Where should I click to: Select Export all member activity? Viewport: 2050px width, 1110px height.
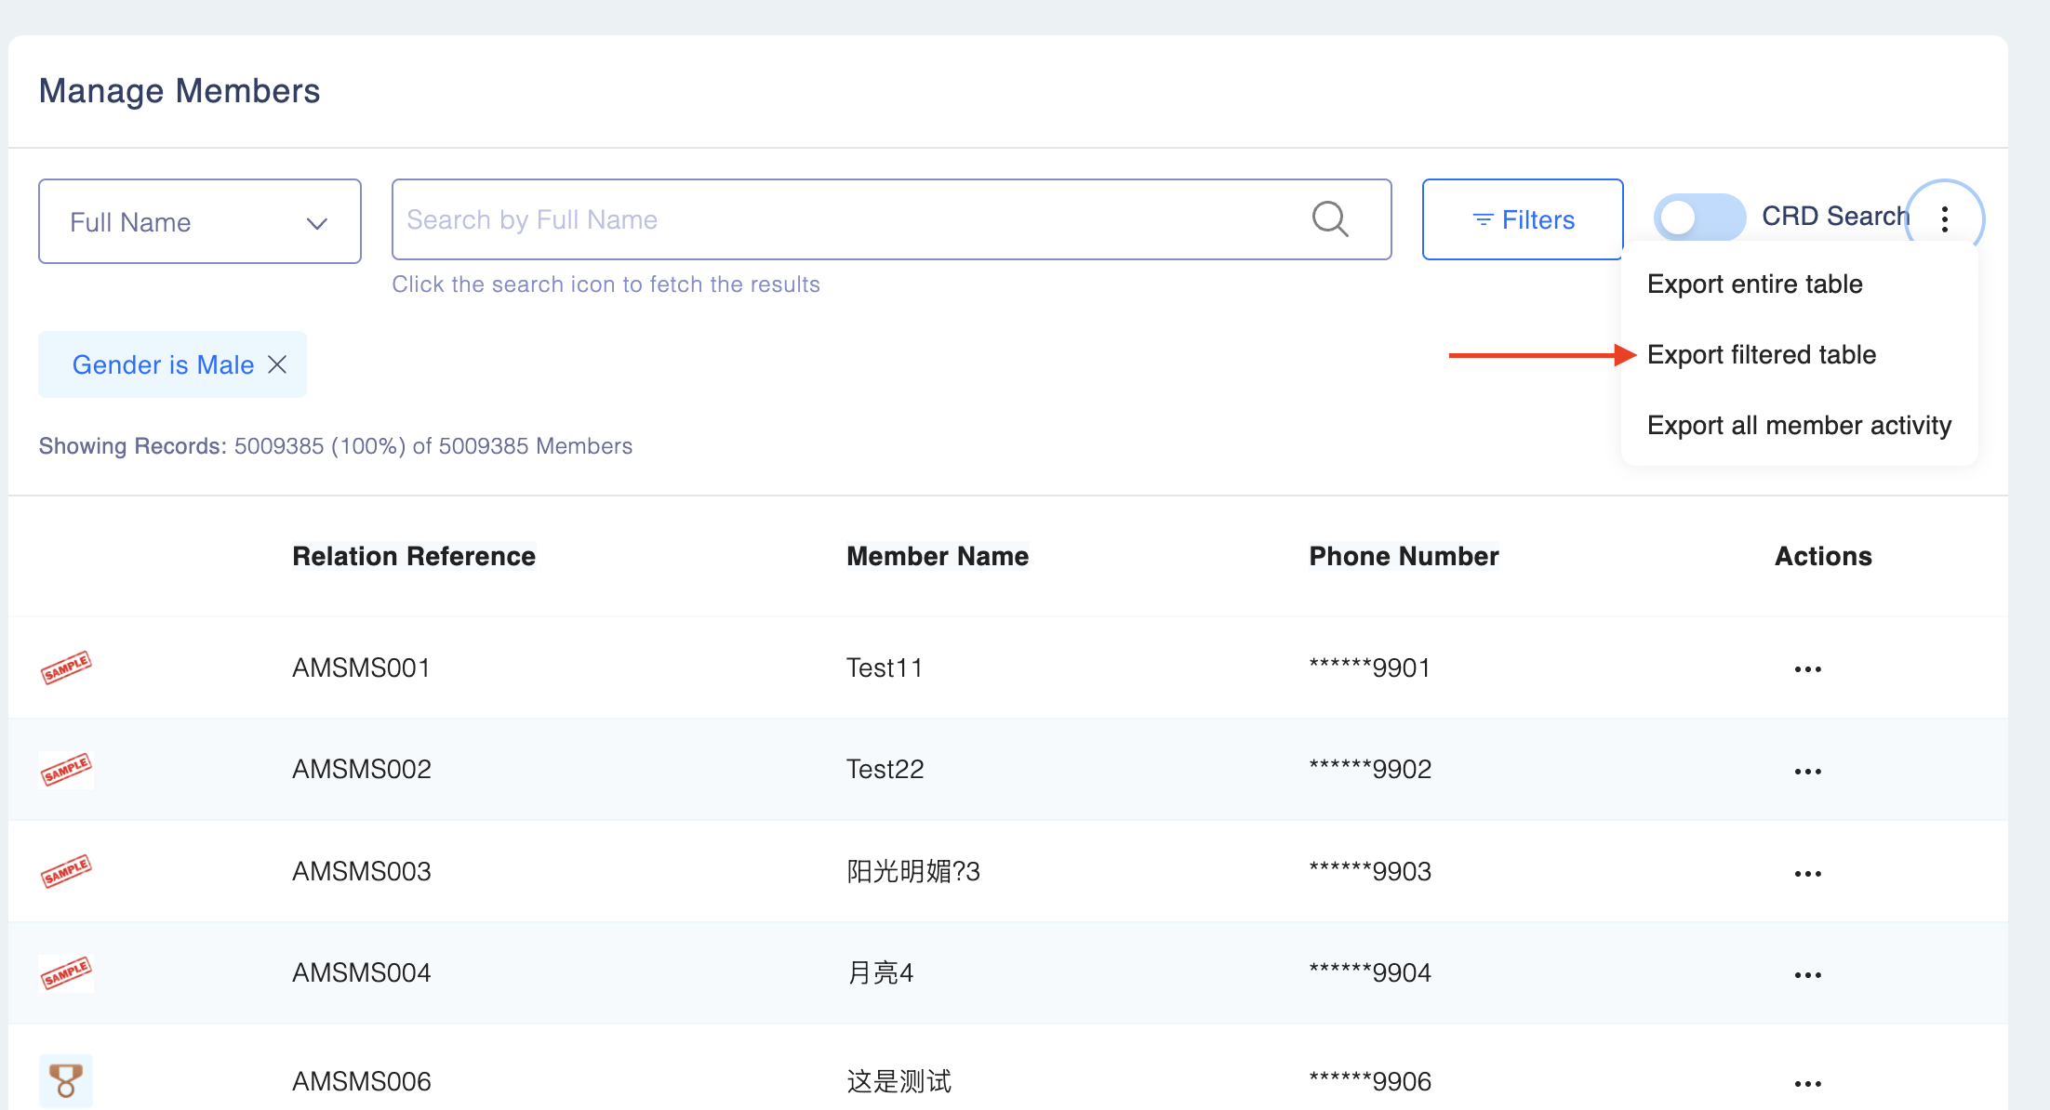1799,426
